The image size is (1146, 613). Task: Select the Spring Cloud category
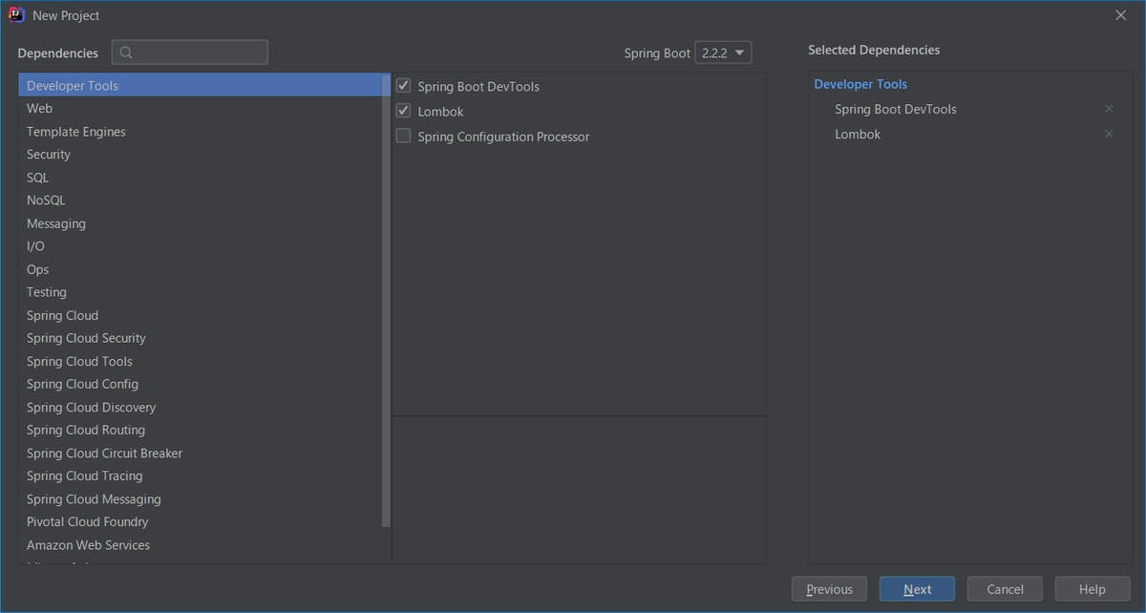[x=200, y=315]
